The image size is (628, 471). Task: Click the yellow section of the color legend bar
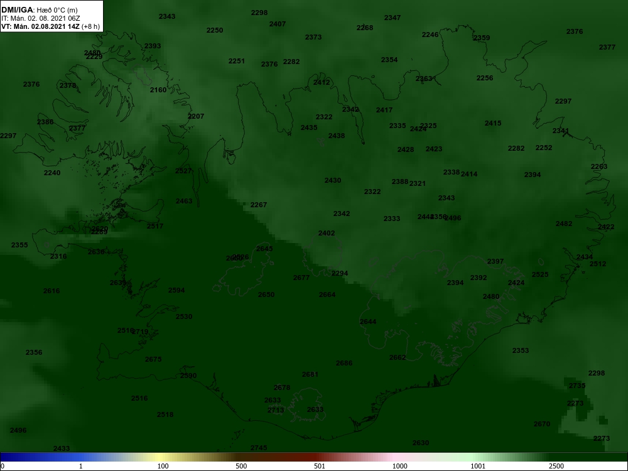tap(160, 457)
